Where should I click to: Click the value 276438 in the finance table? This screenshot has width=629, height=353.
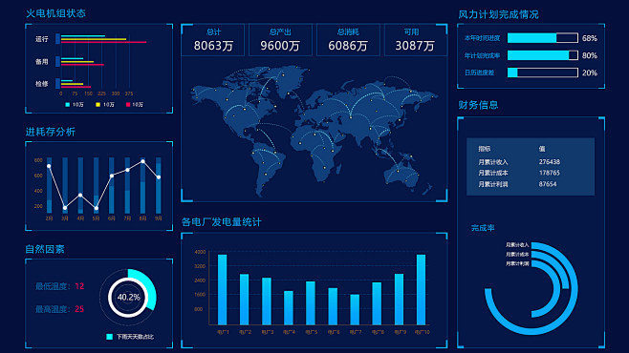coord(549,161)
